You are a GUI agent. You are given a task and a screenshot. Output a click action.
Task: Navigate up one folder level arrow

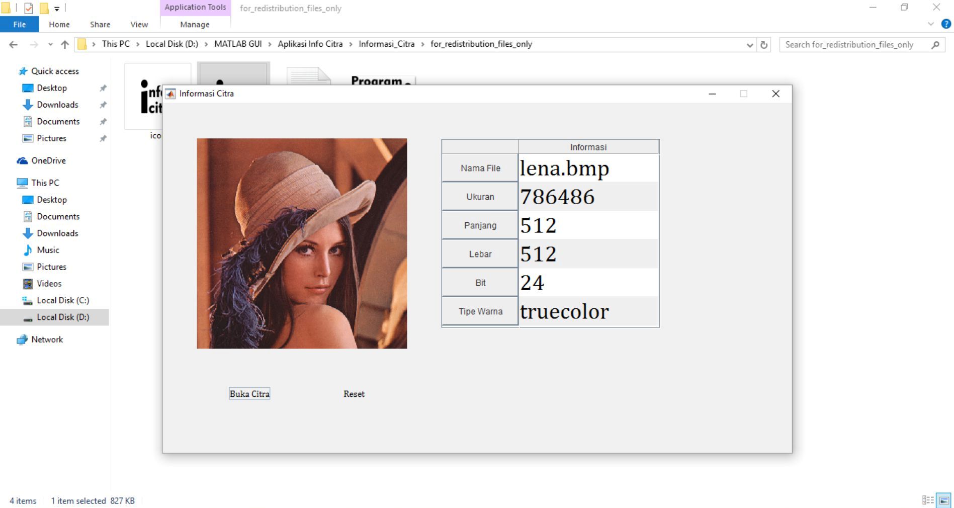pyautogui.click(x=65, y=45)
